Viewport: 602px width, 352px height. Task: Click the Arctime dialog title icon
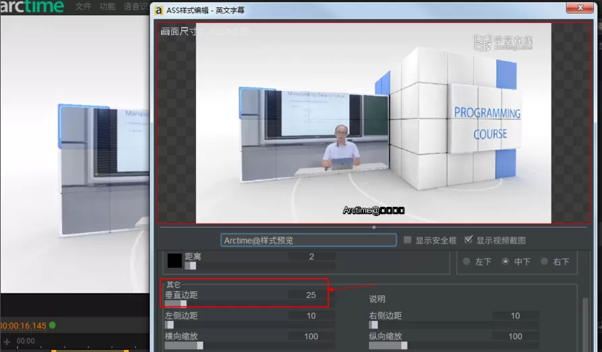(x=158, y=10)
